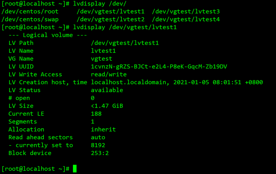276x174 pixels.
Task: Click /dev/vgtest/lvtest2 in the completion list
Action: (x=111, y=19)
